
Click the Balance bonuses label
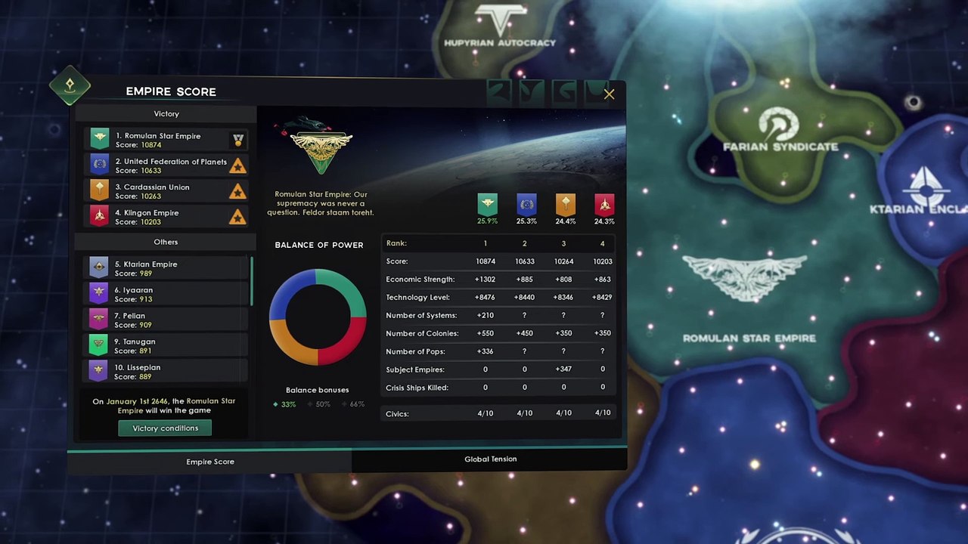click(318, 390)
